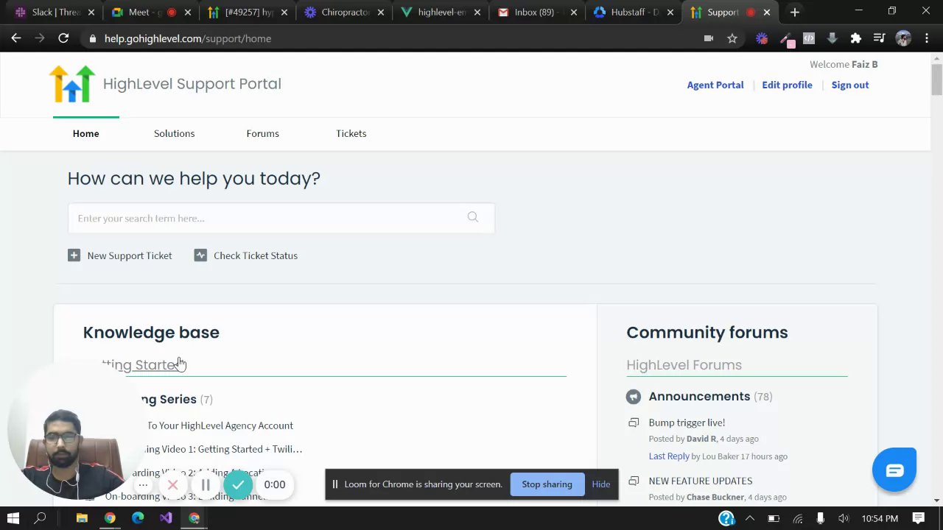Click the page vertical scrollbar thumb

click(936, 79)
